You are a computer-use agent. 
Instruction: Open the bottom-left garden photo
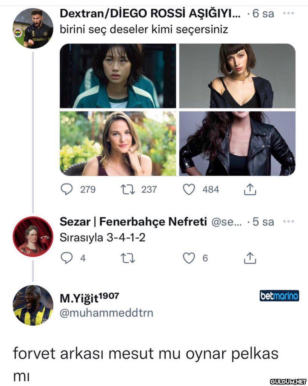point(118,144)
